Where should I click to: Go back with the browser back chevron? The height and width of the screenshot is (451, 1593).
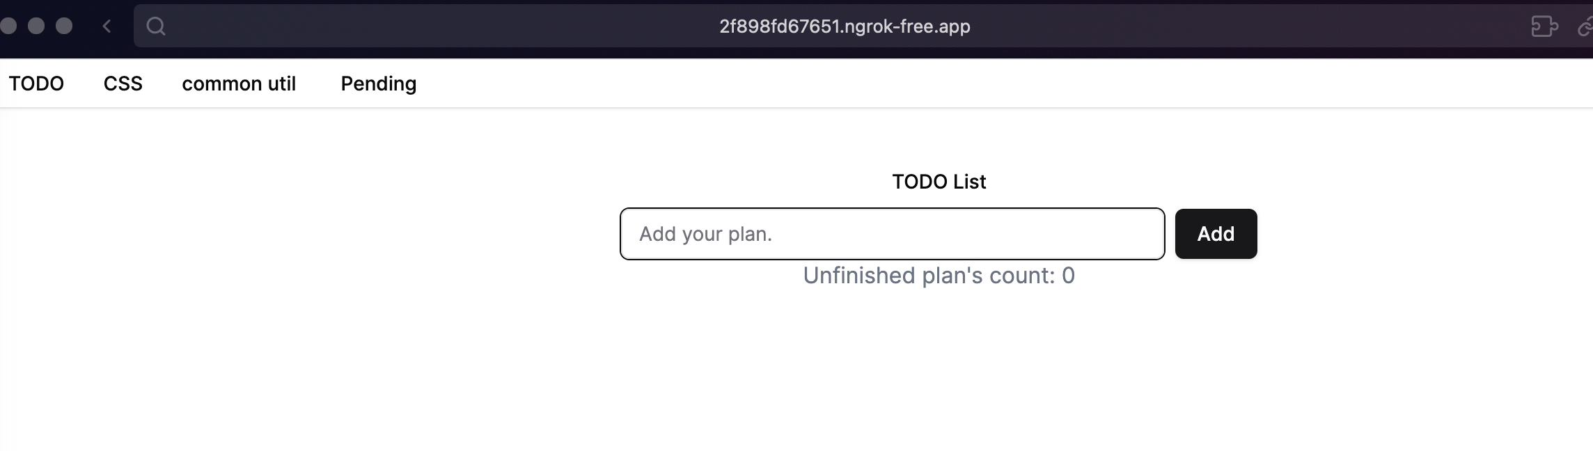pyautogui.click(x=107, y=26)
